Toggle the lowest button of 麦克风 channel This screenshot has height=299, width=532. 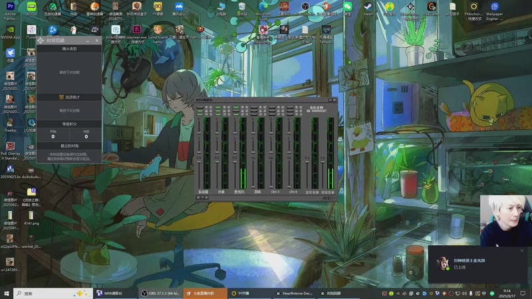click(236, 114)
